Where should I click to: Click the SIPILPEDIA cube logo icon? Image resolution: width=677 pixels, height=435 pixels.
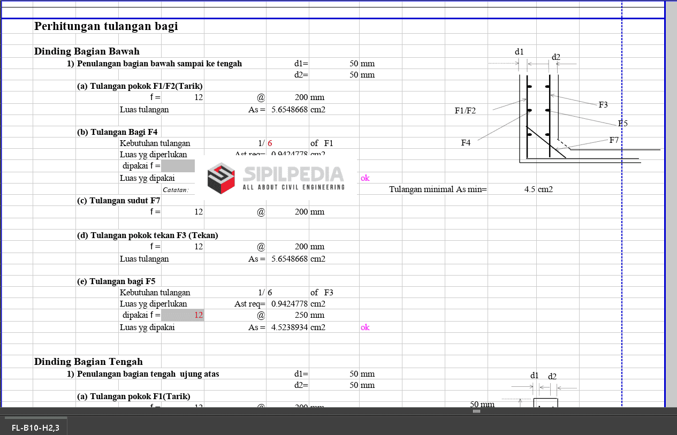[222, 178]
